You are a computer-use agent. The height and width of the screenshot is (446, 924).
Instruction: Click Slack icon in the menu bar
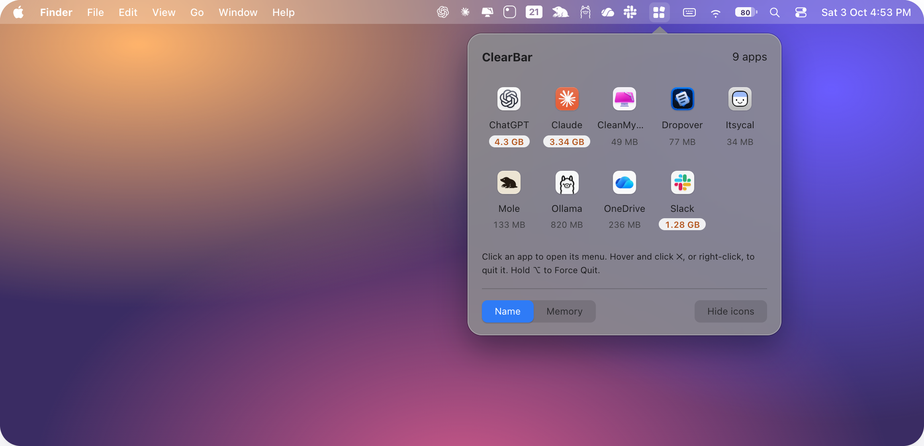[x=630, y=12]
